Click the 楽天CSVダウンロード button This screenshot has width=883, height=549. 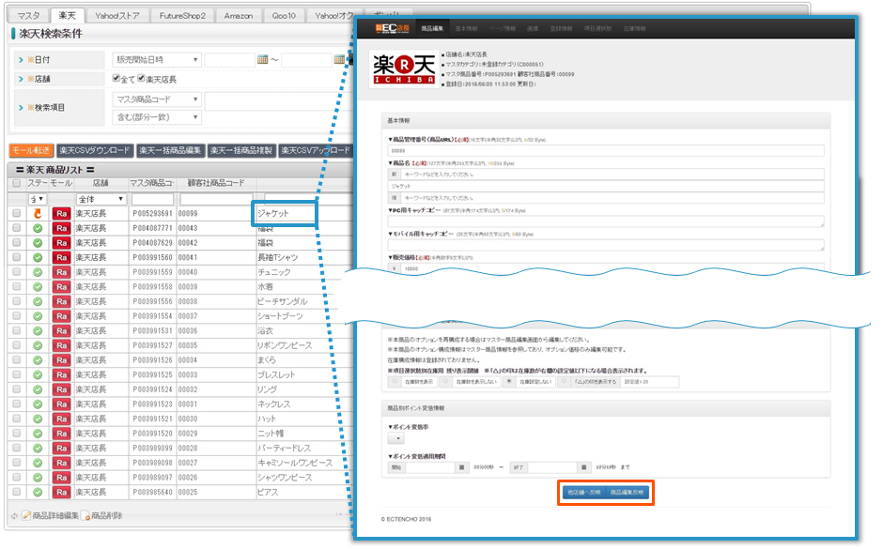[x=95, y=151]
